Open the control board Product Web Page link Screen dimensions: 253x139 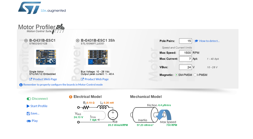pos(43,79)
